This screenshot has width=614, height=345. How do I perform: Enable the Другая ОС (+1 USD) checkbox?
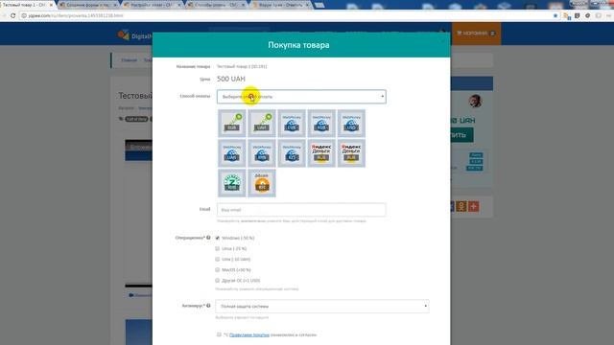218,280
